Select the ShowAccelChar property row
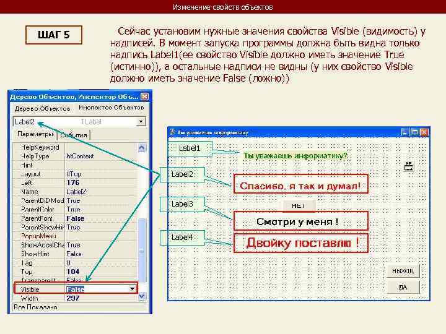Screen dimensions: 446x334 click(75, 245)
